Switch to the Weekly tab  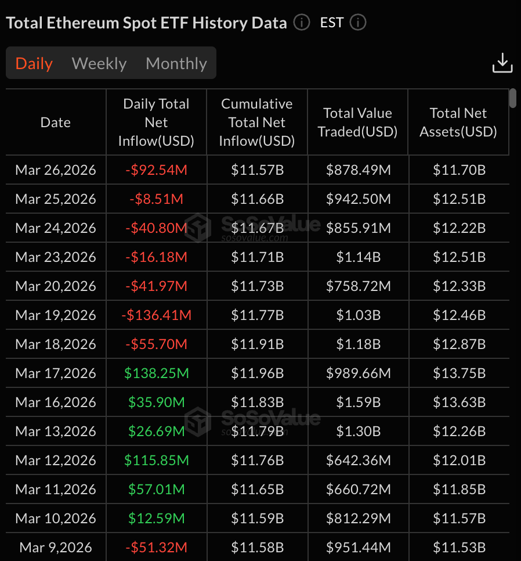(x=99, y=63)
